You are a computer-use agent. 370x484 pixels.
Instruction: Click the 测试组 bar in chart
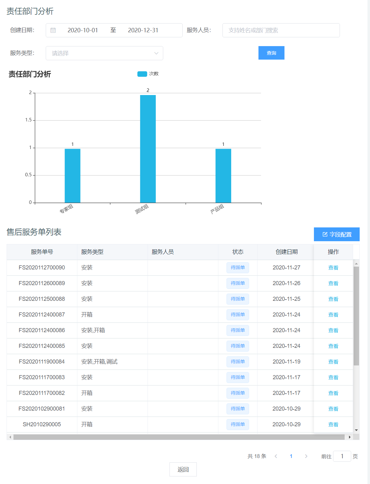[x=148, y=149]
